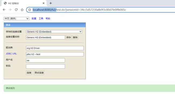View site info icon in address bar

pos(30,10)
